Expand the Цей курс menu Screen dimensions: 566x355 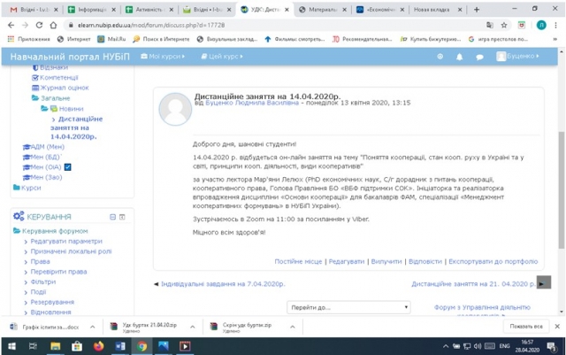pyautogui.click(x=222, y=57)
